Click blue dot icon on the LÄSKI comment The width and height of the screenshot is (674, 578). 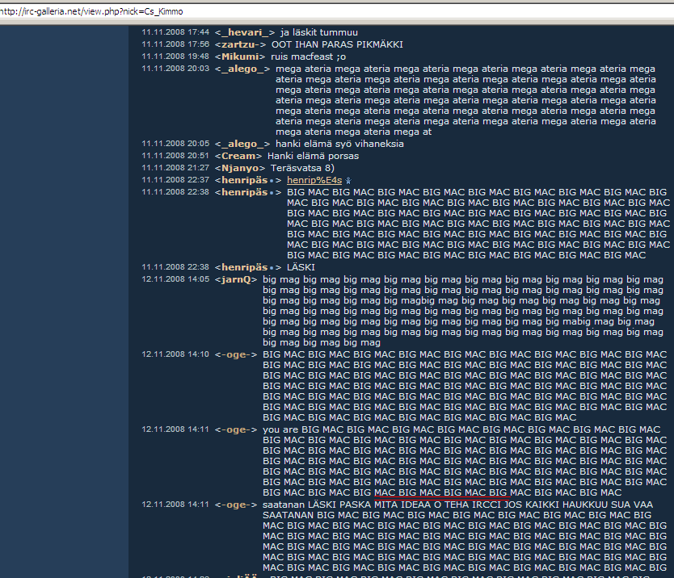(272, 267)
